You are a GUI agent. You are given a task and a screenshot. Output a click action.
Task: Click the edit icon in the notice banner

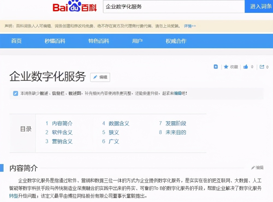tap(16, 93)
